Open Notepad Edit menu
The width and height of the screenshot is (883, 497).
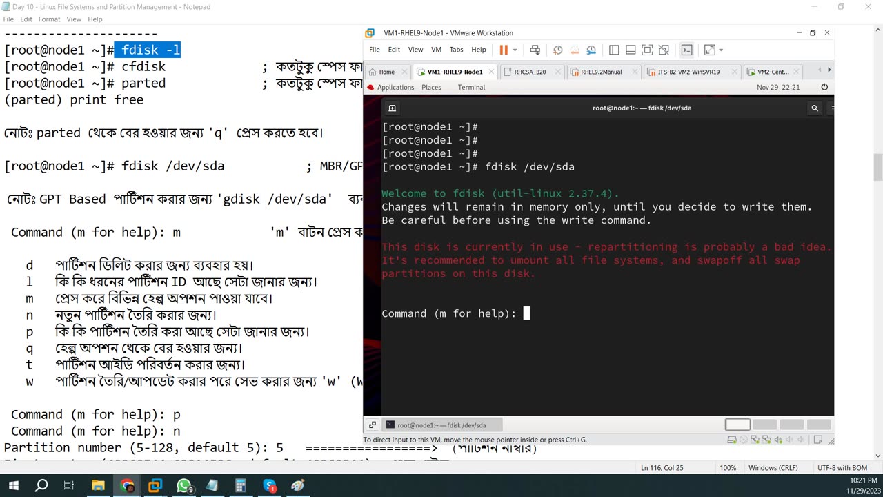point(26,19)
